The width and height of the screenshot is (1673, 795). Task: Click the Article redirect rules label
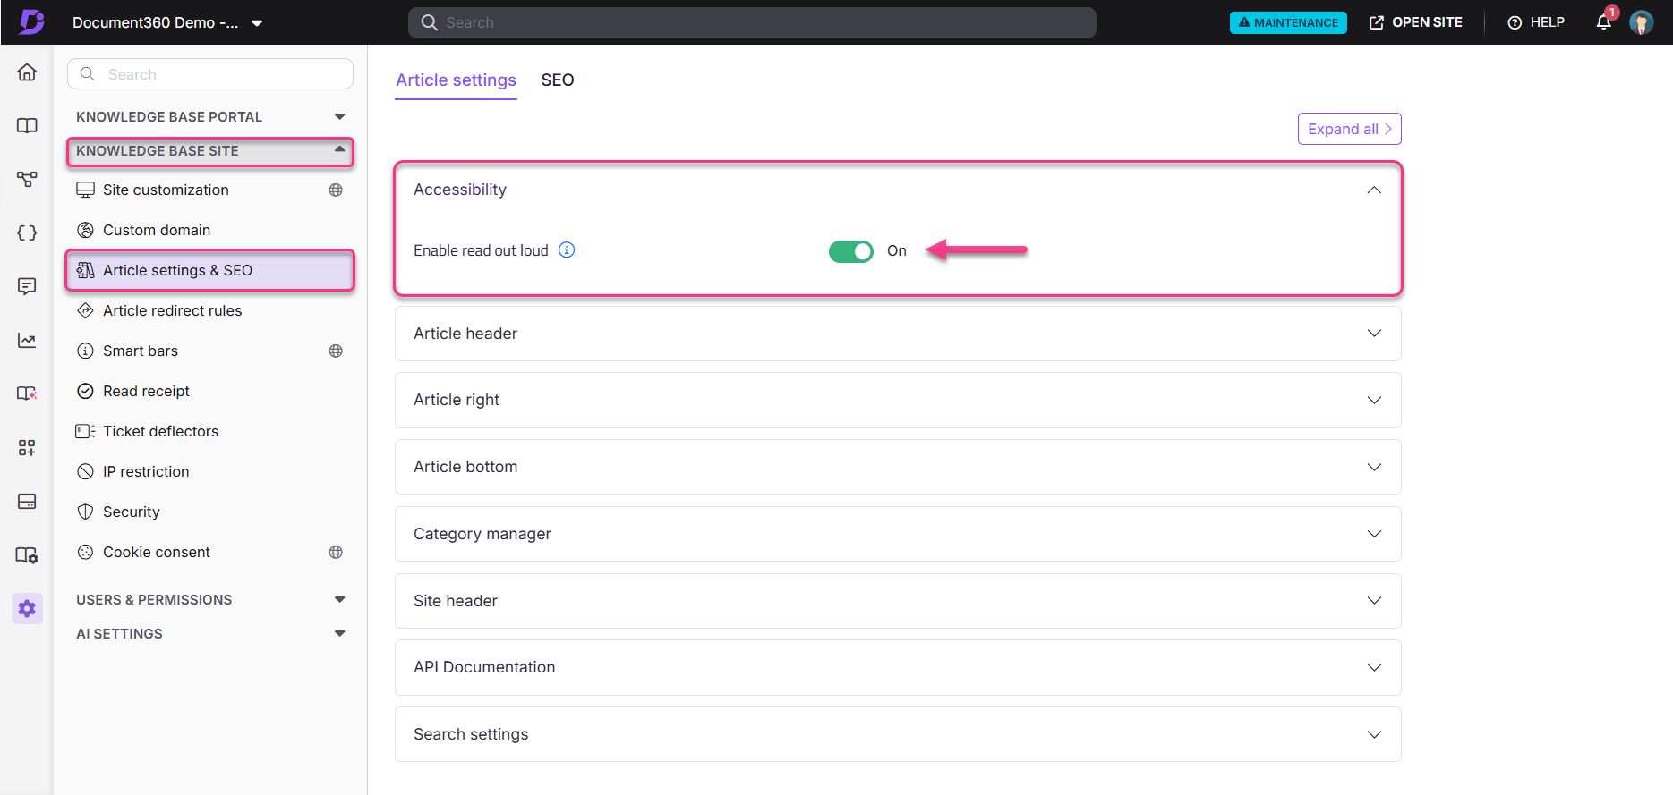pos(172,310)
